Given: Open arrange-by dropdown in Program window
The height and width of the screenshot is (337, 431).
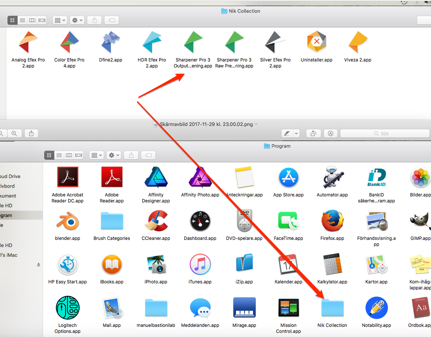Looking at the screenshot, I should [x=97, y=155].
